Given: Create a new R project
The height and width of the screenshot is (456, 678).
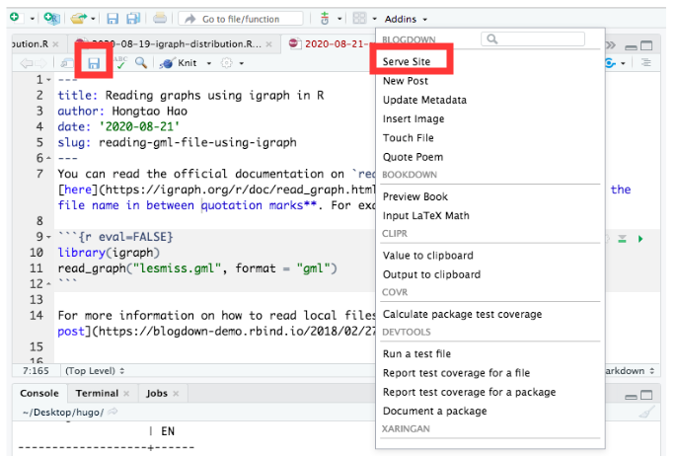Looking at the screenshot, I should (x=52, y=18).
